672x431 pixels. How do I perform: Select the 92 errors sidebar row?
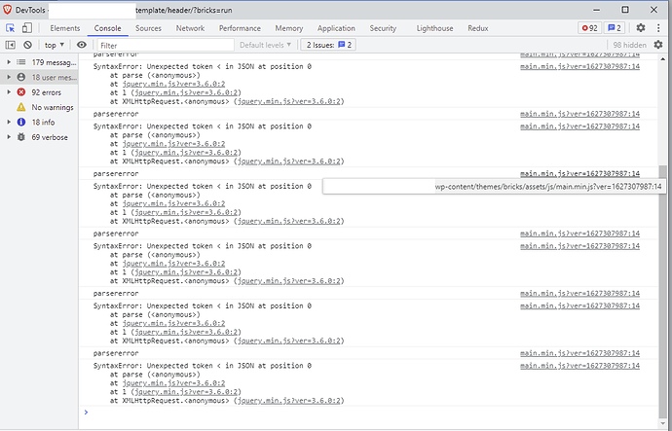39,92
